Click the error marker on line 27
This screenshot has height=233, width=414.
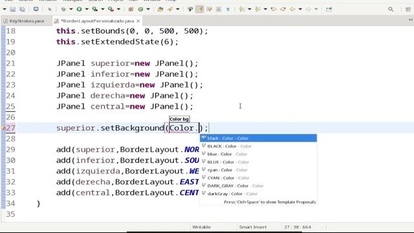tap(4, 128)
